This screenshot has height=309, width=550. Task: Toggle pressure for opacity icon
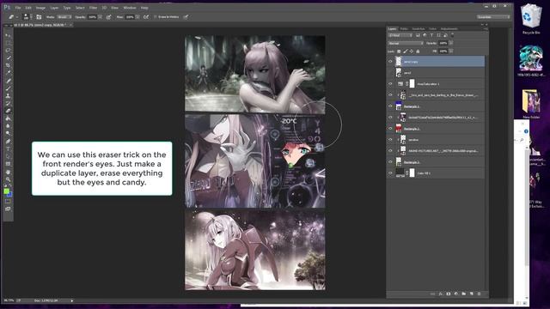click(x=109, y=17)
